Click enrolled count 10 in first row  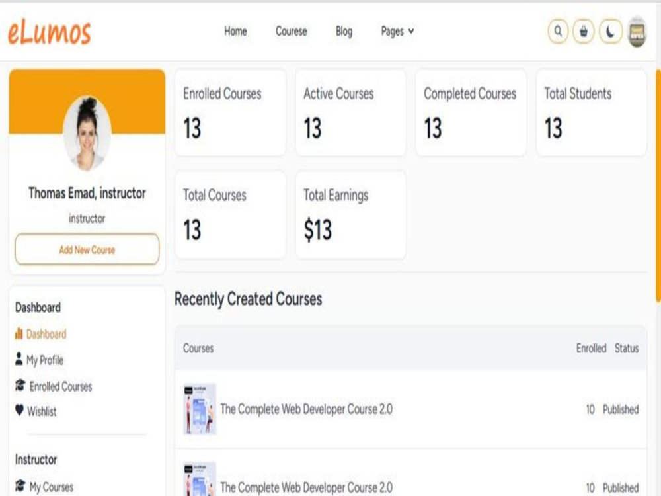coord(590,409)
